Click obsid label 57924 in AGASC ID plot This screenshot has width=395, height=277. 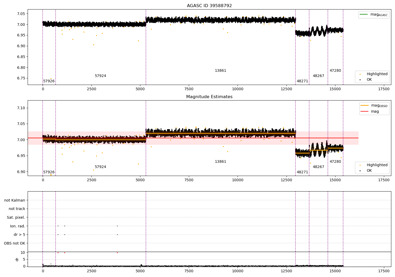[x=100, y=76]
